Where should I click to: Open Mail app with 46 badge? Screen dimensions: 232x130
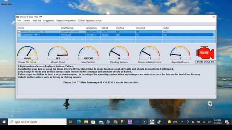pyautogui.click(x=101, y=122)
